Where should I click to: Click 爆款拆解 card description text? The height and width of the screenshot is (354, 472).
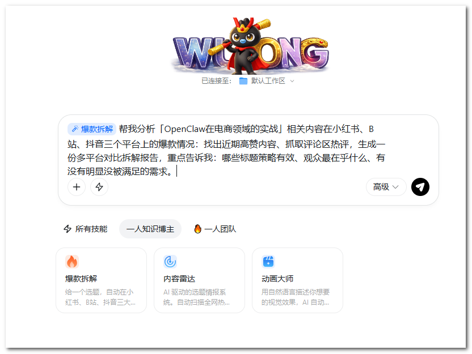point(100,297)
